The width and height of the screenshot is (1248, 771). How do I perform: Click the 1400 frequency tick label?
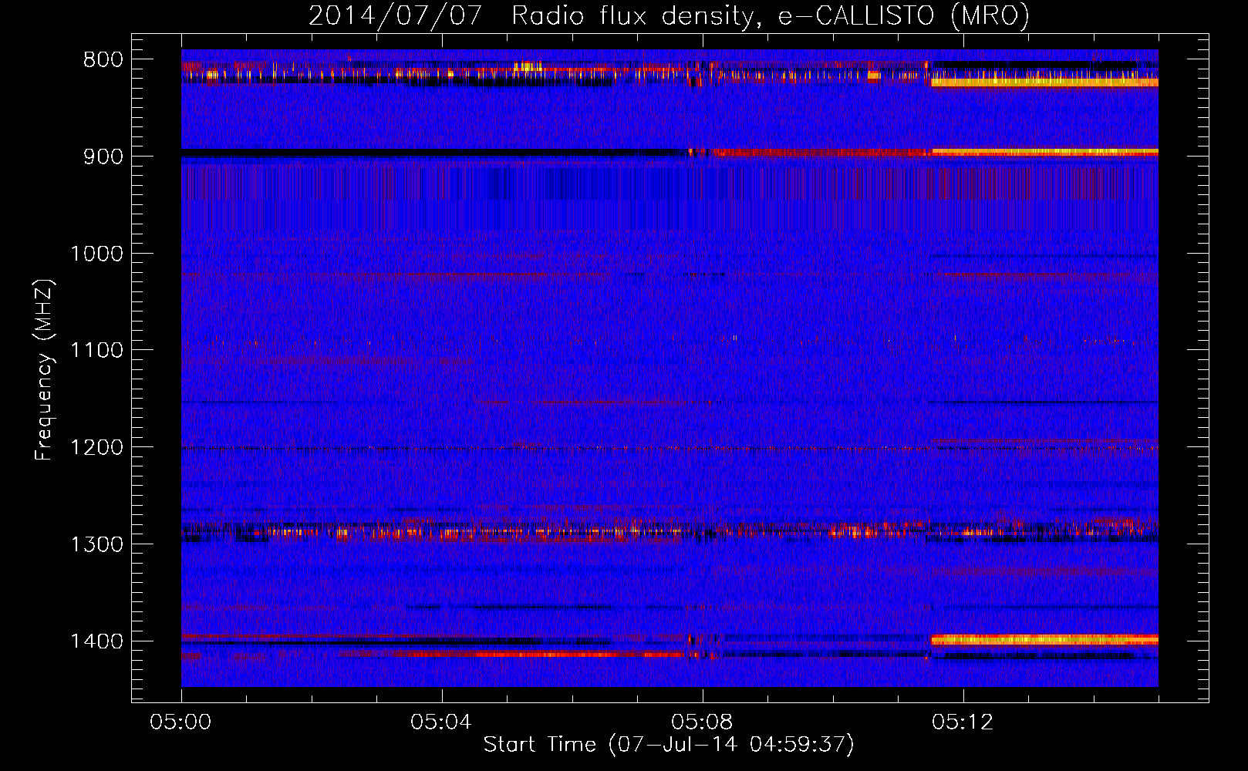(96, 641)
